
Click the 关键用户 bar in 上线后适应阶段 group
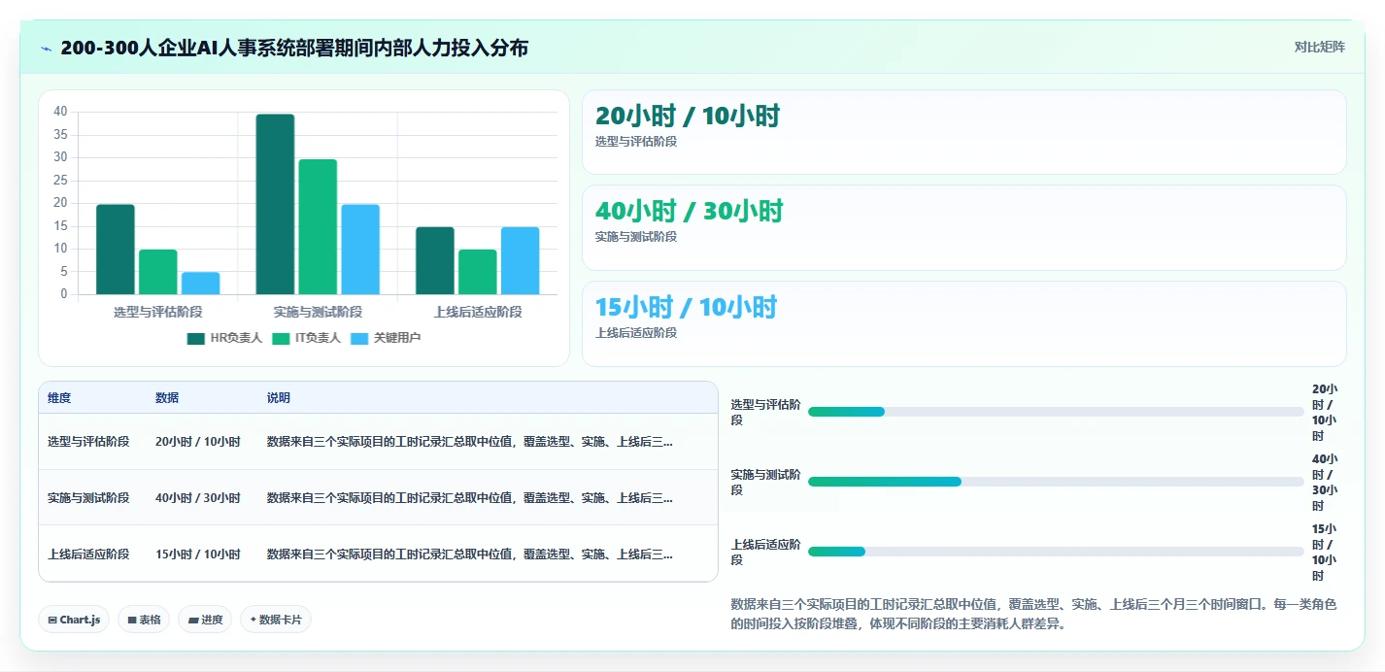click(x=520, y=260)
